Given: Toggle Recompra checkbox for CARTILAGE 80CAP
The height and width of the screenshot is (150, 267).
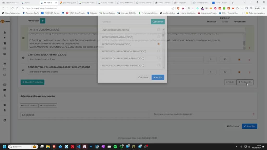Looking at the screenshot, I should (x=239, y=60).
